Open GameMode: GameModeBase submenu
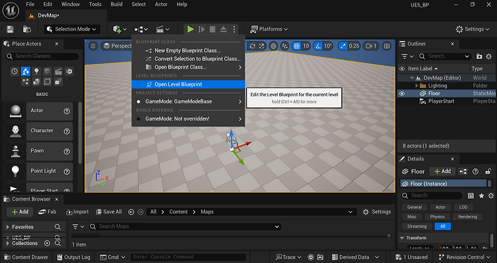This screenshot has width=497, height=263. pyautogui.click(x=188, y=101)
